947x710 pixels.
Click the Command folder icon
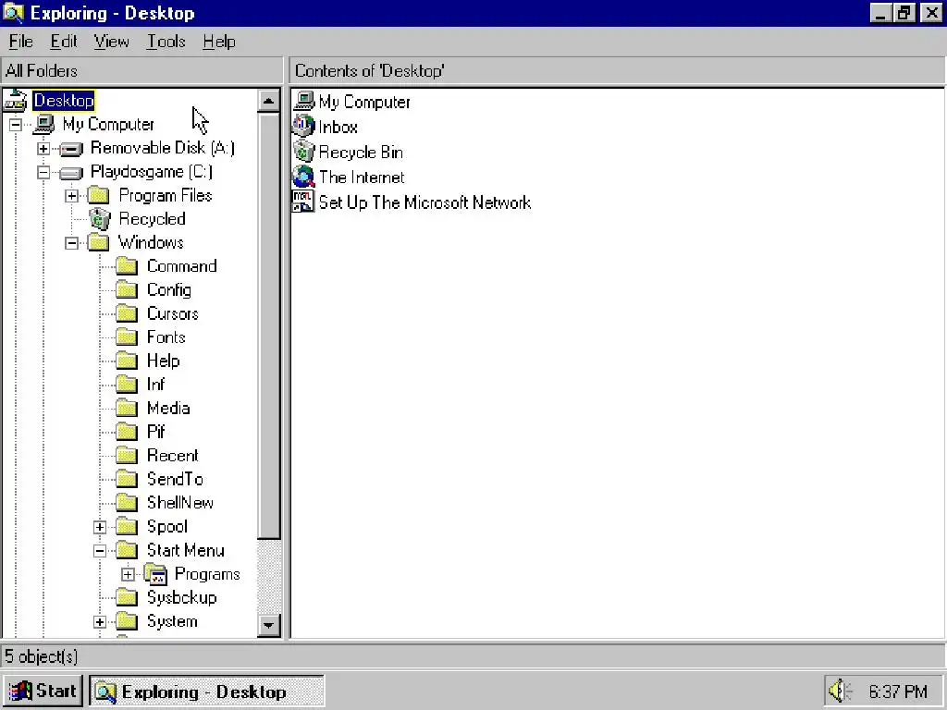coord(127,266)
